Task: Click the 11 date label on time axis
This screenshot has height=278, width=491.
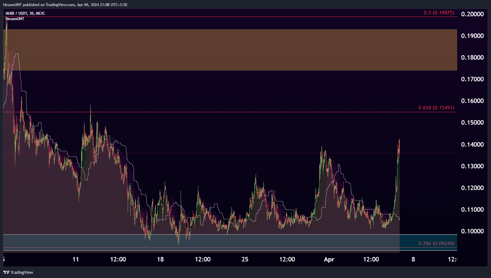Action: 76,259
